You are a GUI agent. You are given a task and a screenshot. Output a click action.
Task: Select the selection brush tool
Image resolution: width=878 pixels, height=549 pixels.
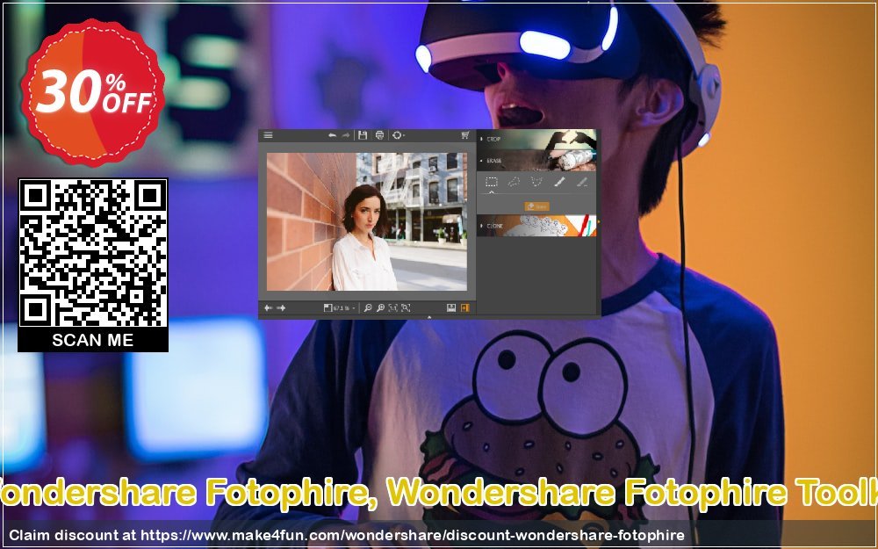(559, 182)
